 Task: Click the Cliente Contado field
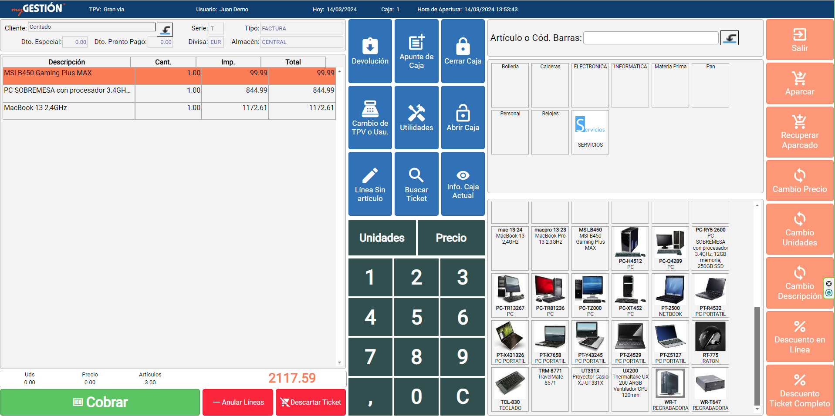pos(92,27)
